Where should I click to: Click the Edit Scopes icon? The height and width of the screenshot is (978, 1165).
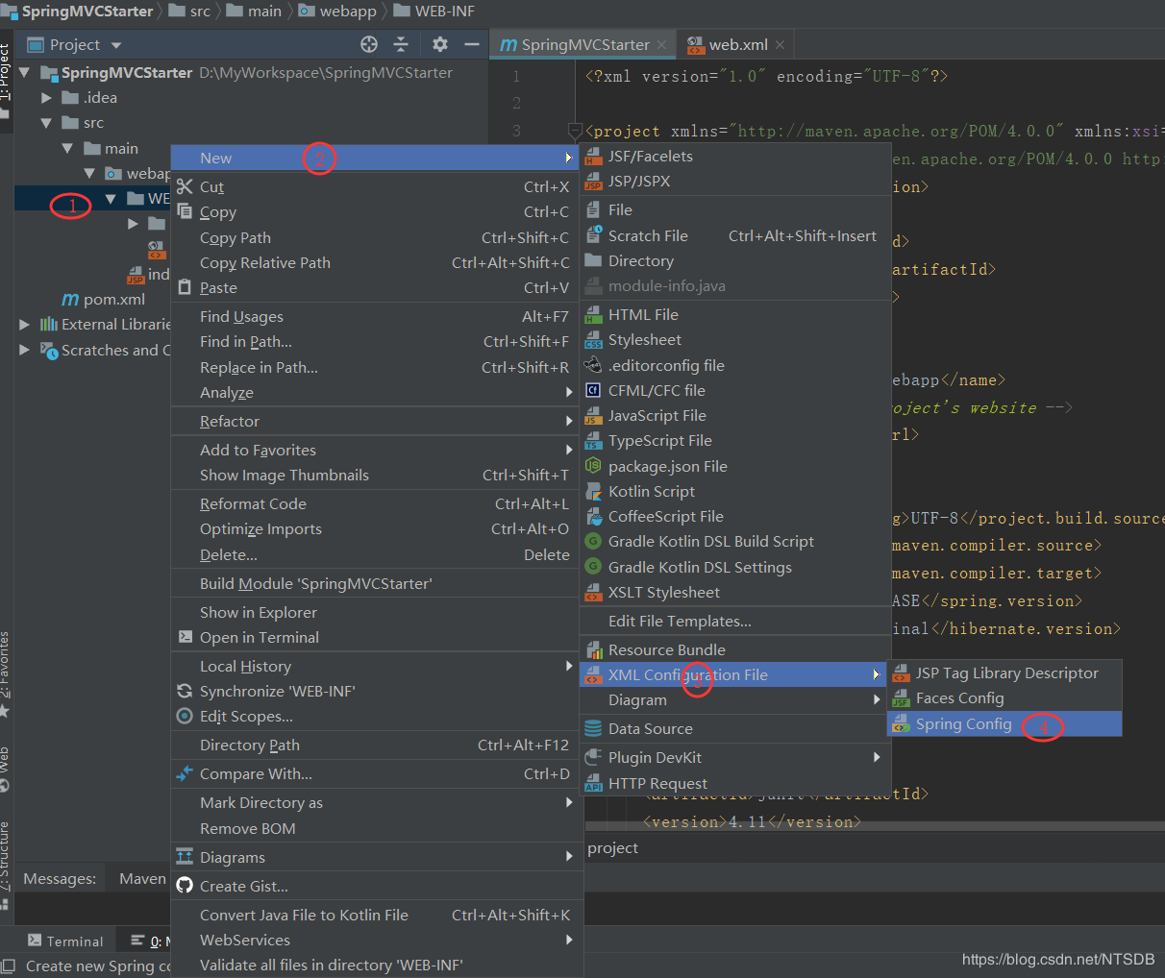pyautogui.click(x=185, y=716)
